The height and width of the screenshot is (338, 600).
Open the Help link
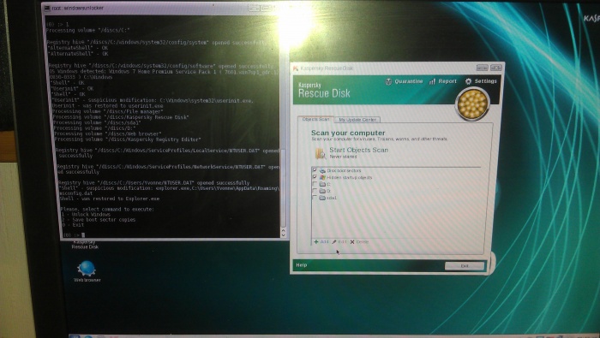point(302,265)
